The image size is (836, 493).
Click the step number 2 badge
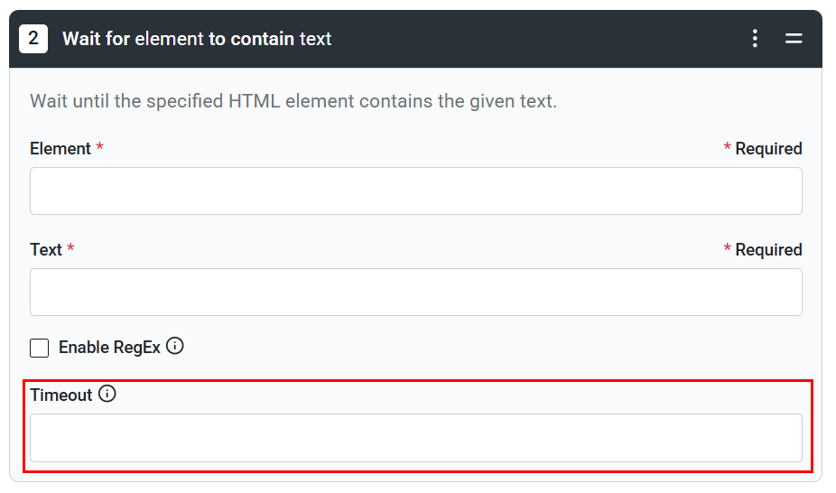pyautogui.click(x=33, y=39)
